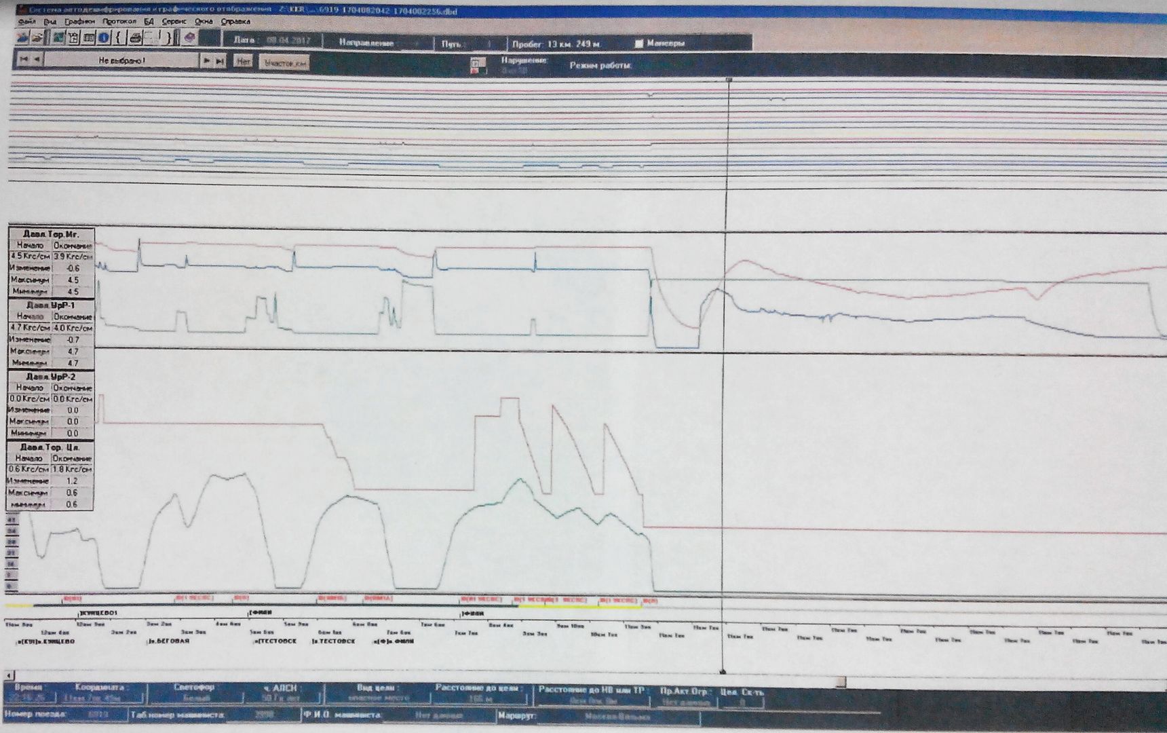
Task: Click the Давл.Тор.Мг. pressure panel header
Action: coord(51,234)
